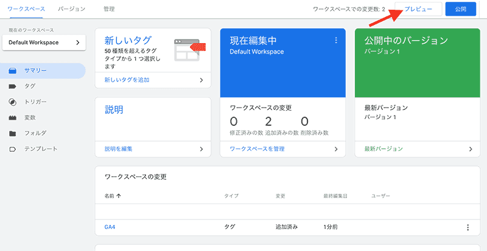Click the テンプレート template icon
The width and height of the screenshot is (487, 251).
pos(12,150)
